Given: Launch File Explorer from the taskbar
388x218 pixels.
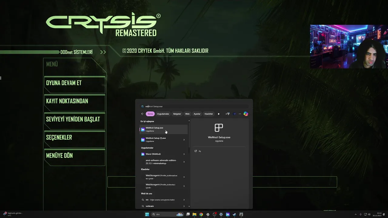Looking at the screenshot, I should point(194,214).
